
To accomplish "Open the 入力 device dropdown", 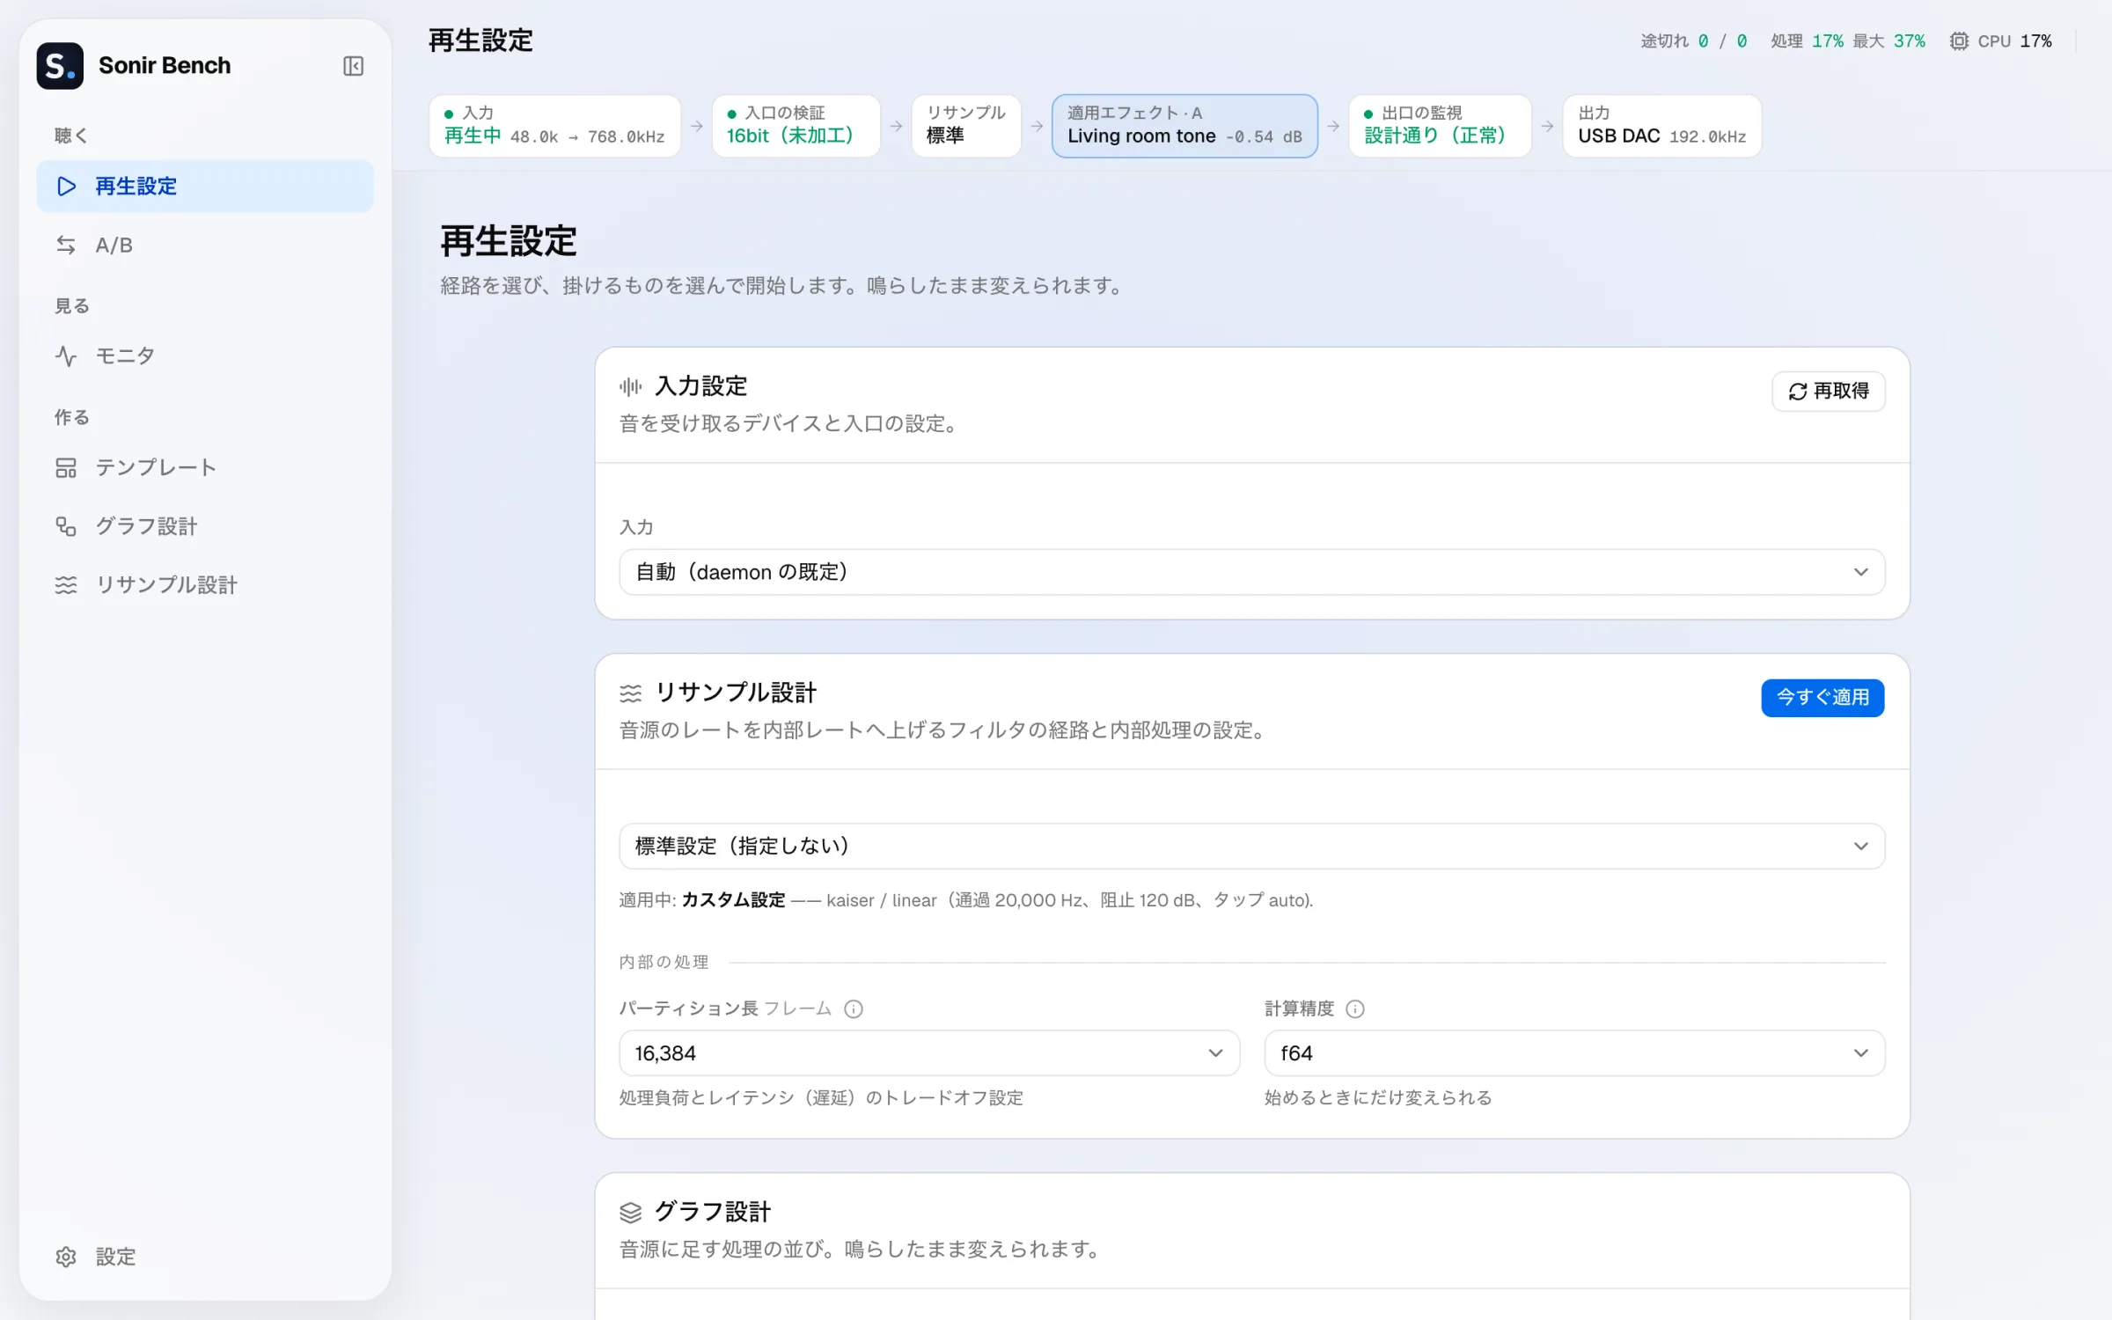I will (x=1251, y=572).
